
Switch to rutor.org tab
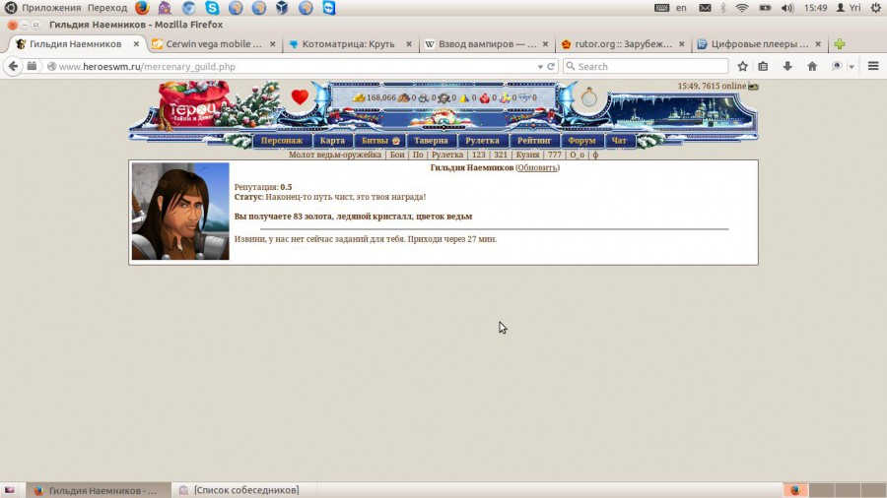pos(623,43)
